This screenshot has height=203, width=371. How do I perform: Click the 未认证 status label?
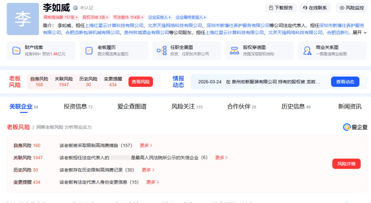(86, 8)
